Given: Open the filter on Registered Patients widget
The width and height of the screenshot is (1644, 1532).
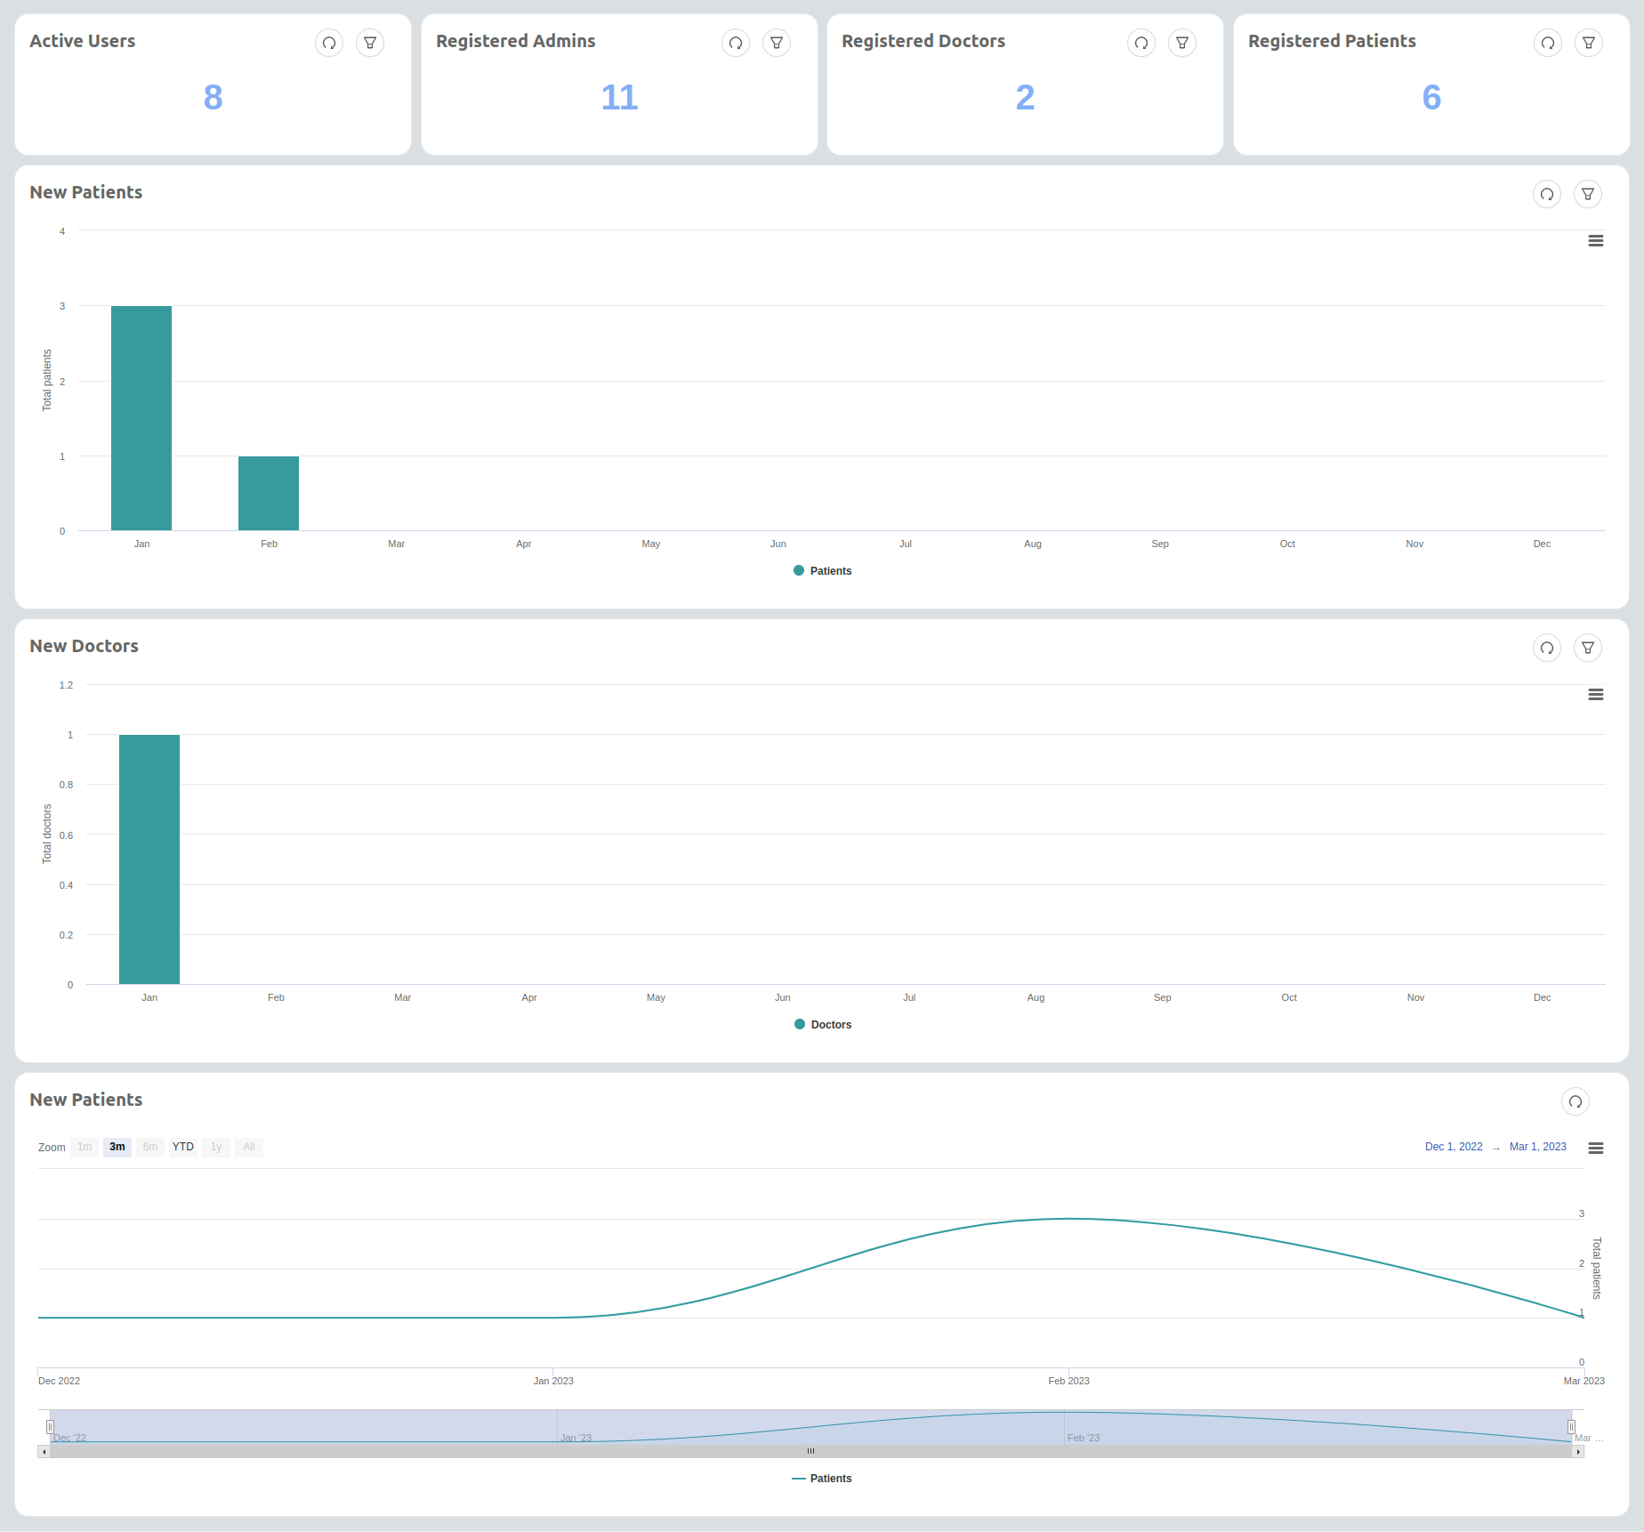Looking at the screenshot, I should 1588,43.
